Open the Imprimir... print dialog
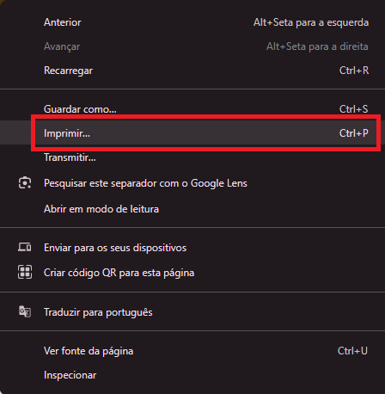 coord(192,133)
